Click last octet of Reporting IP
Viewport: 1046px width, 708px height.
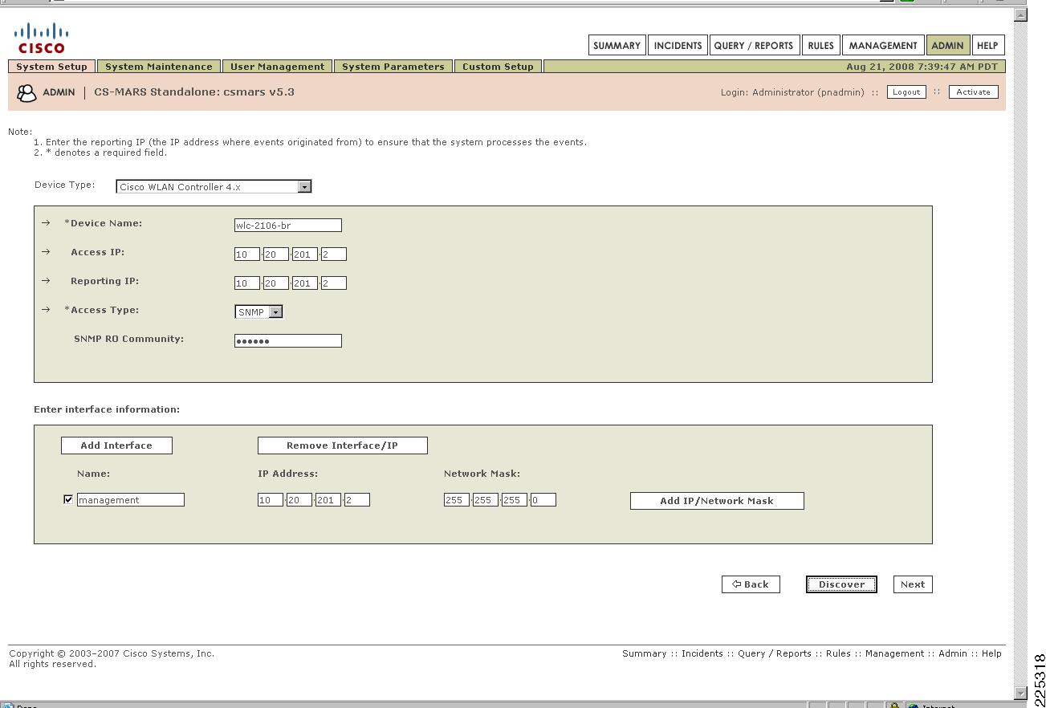click(x=334, y=283)
